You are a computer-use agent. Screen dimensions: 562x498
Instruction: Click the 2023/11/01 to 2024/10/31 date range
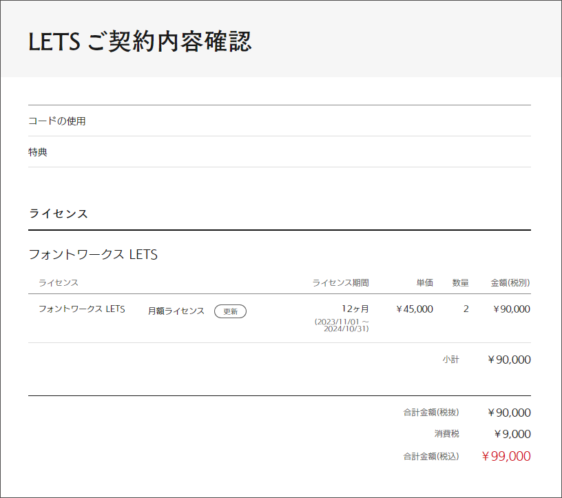342,325
